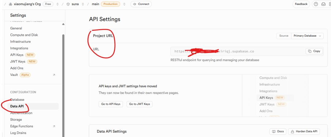The image size is (331, 137).
Task: Open Integrations settings in the sidebar
Action: [x=19, y=48]
